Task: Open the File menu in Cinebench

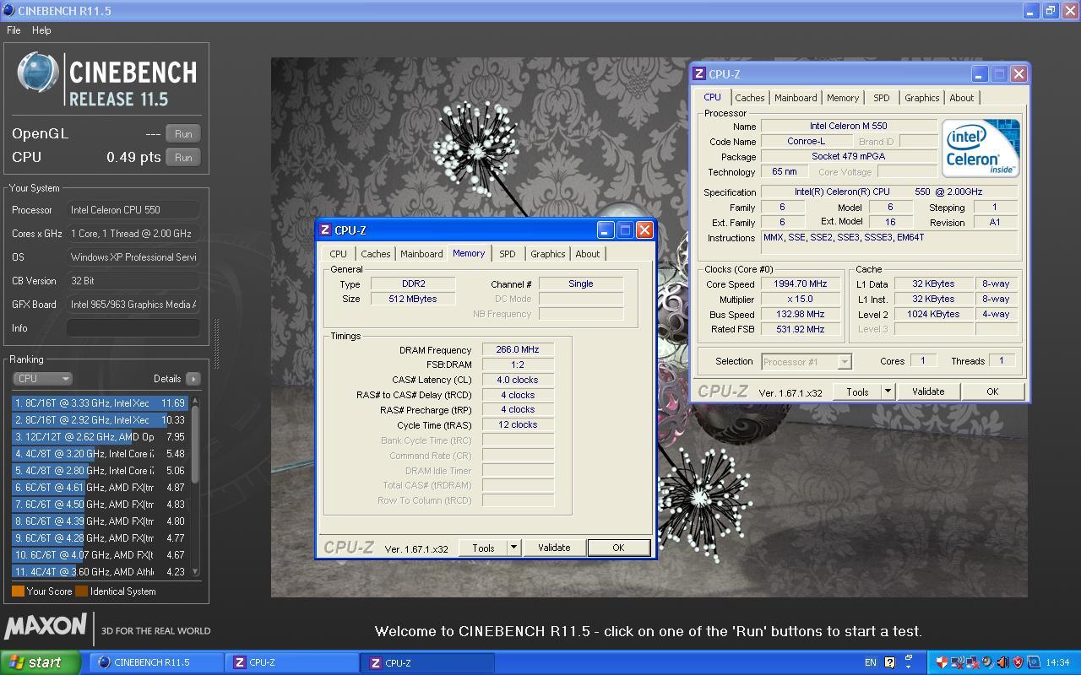Action: [x=14, y=30]
